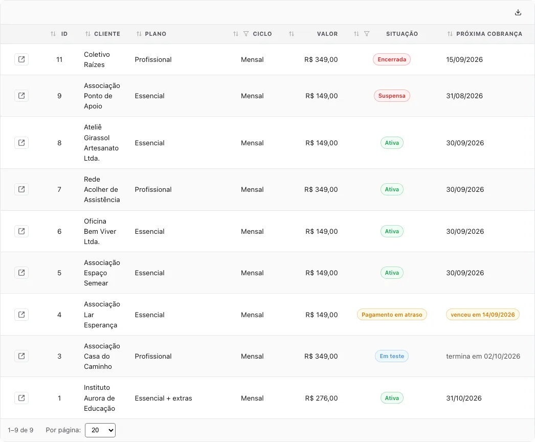
Task: Click the 31/10/2026 next charge date
Action: (x=464, y=398)
